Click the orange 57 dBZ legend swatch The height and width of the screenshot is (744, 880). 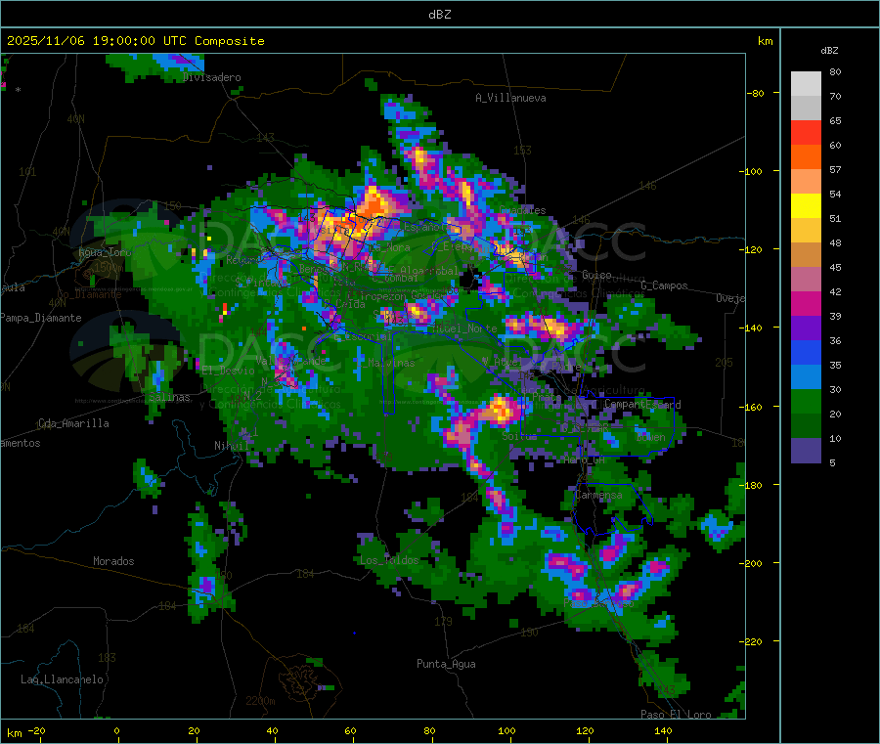point(806,157)
